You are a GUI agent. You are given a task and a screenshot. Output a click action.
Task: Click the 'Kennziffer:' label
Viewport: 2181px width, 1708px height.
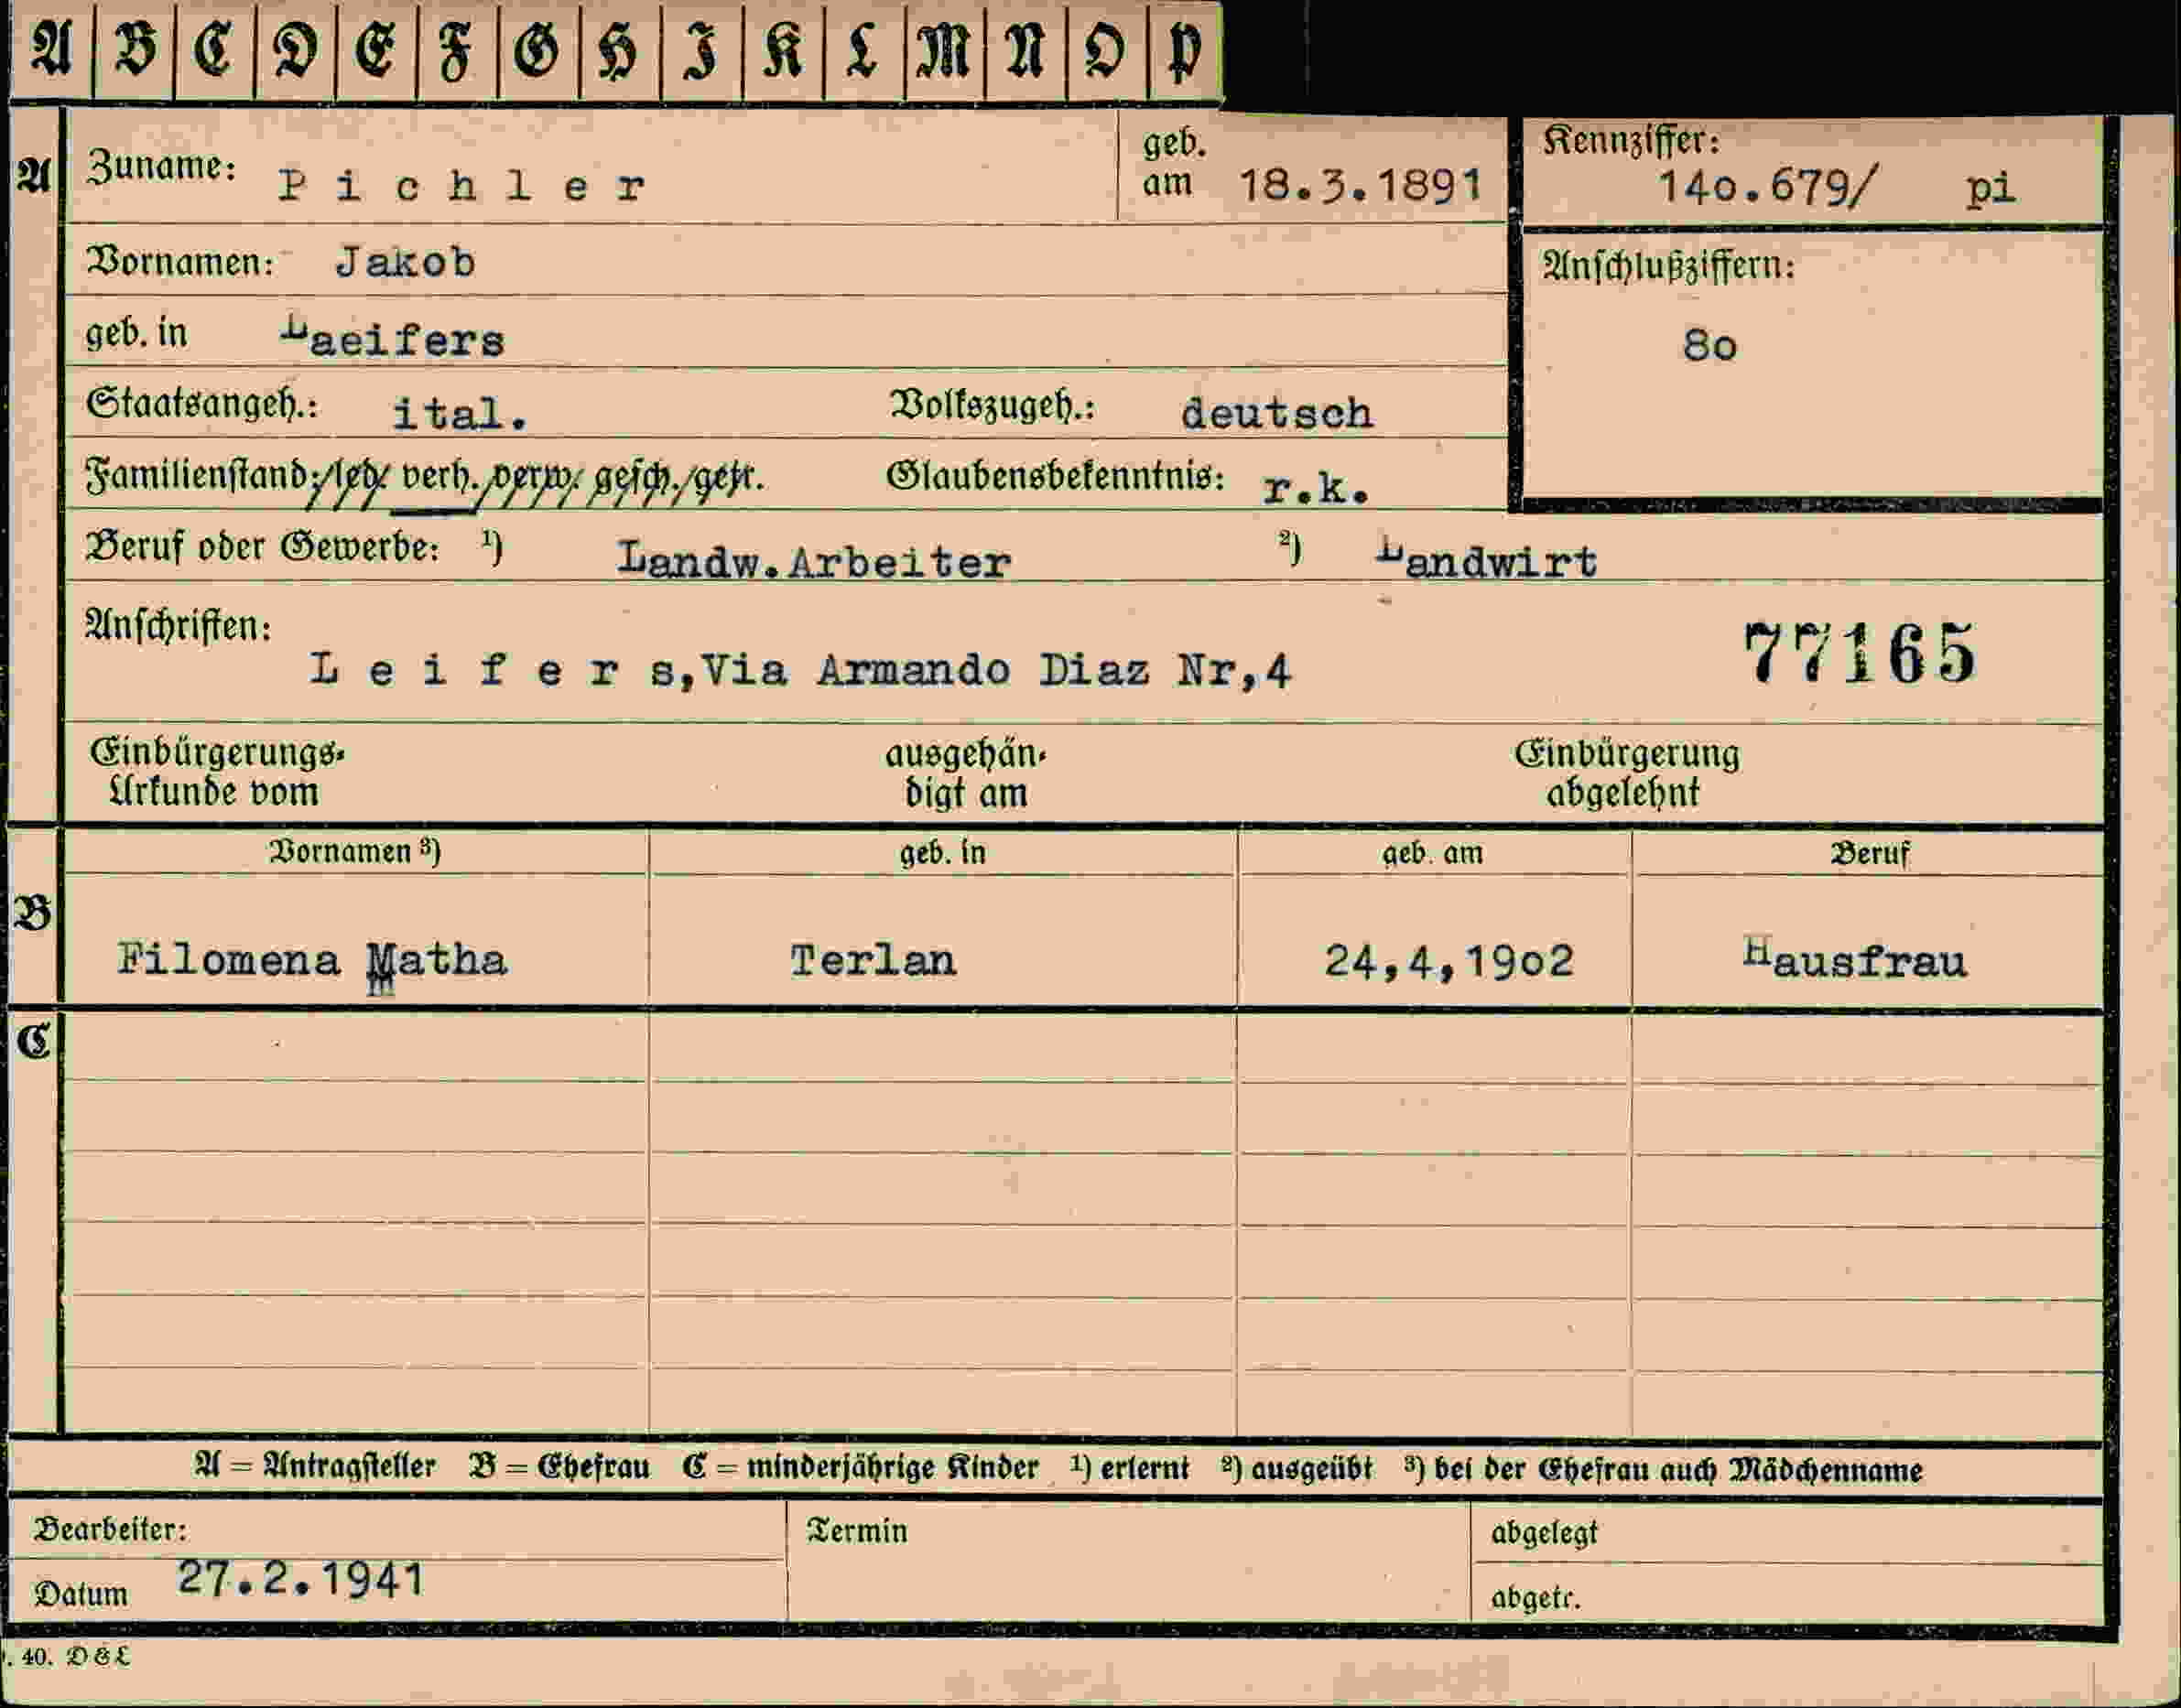(1632, 141)
